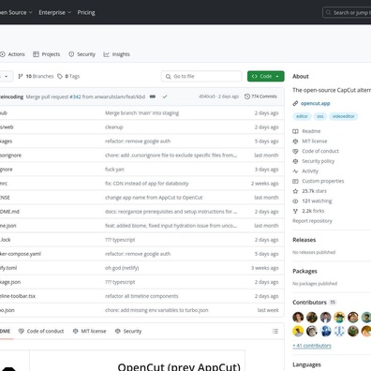The image size is (371, 371).
Task: Click the 25.7k stars star icon
Action: [295, 191]
